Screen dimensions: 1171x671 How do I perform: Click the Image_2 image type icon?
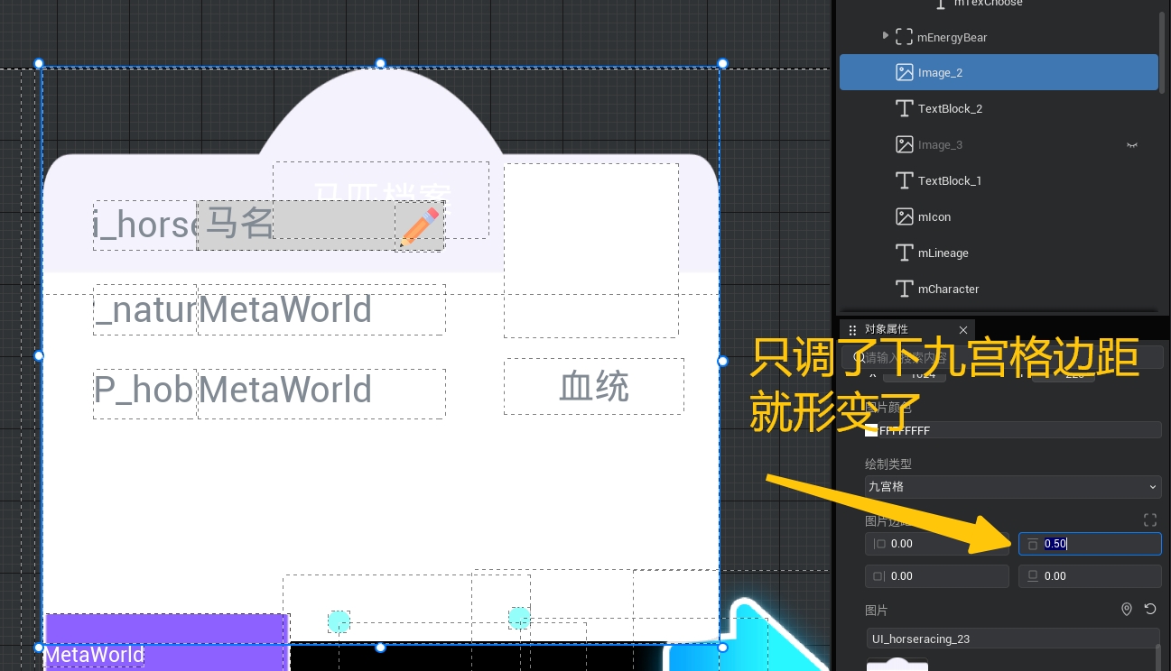click(904, 72)
